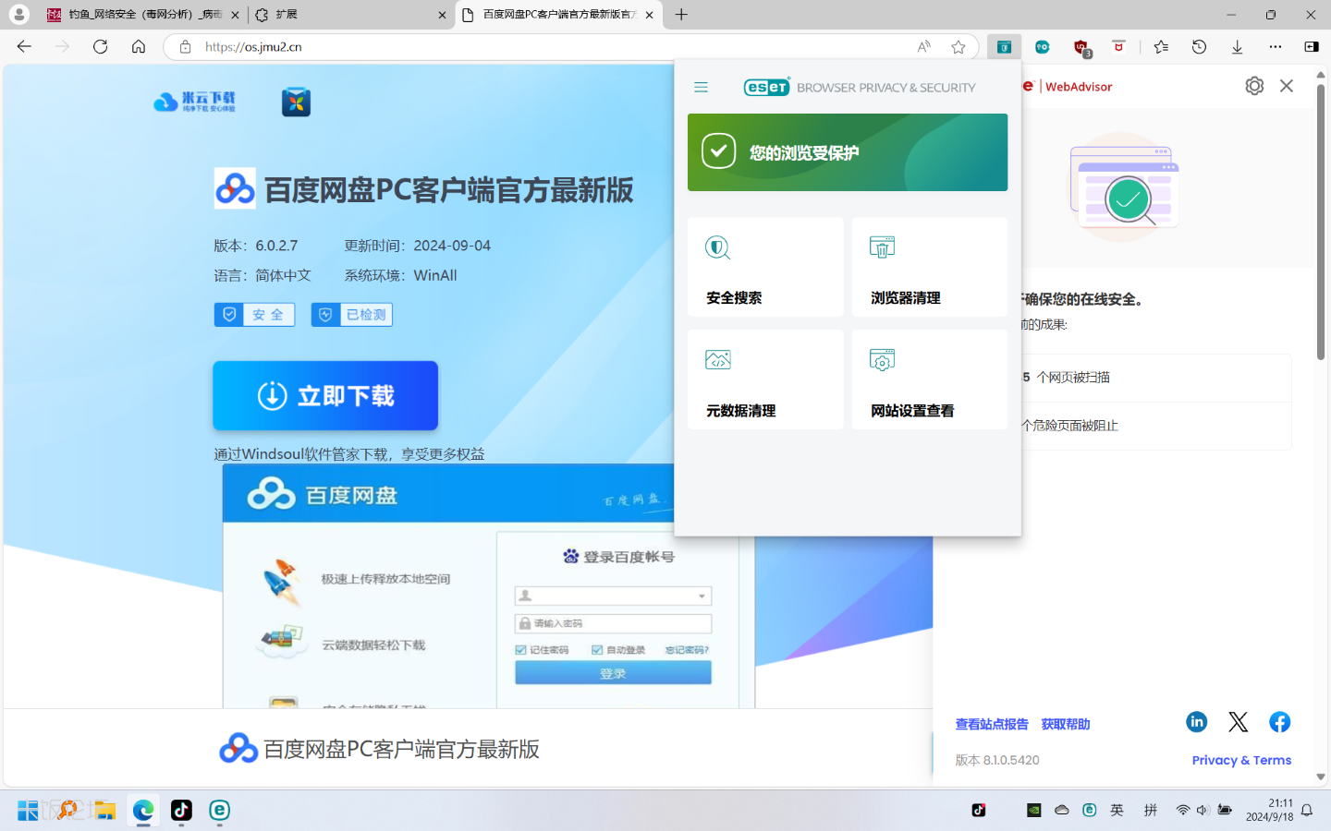Refresh the current page
The height and width of the screenshot is (831, 1331).
coord(100,47)
